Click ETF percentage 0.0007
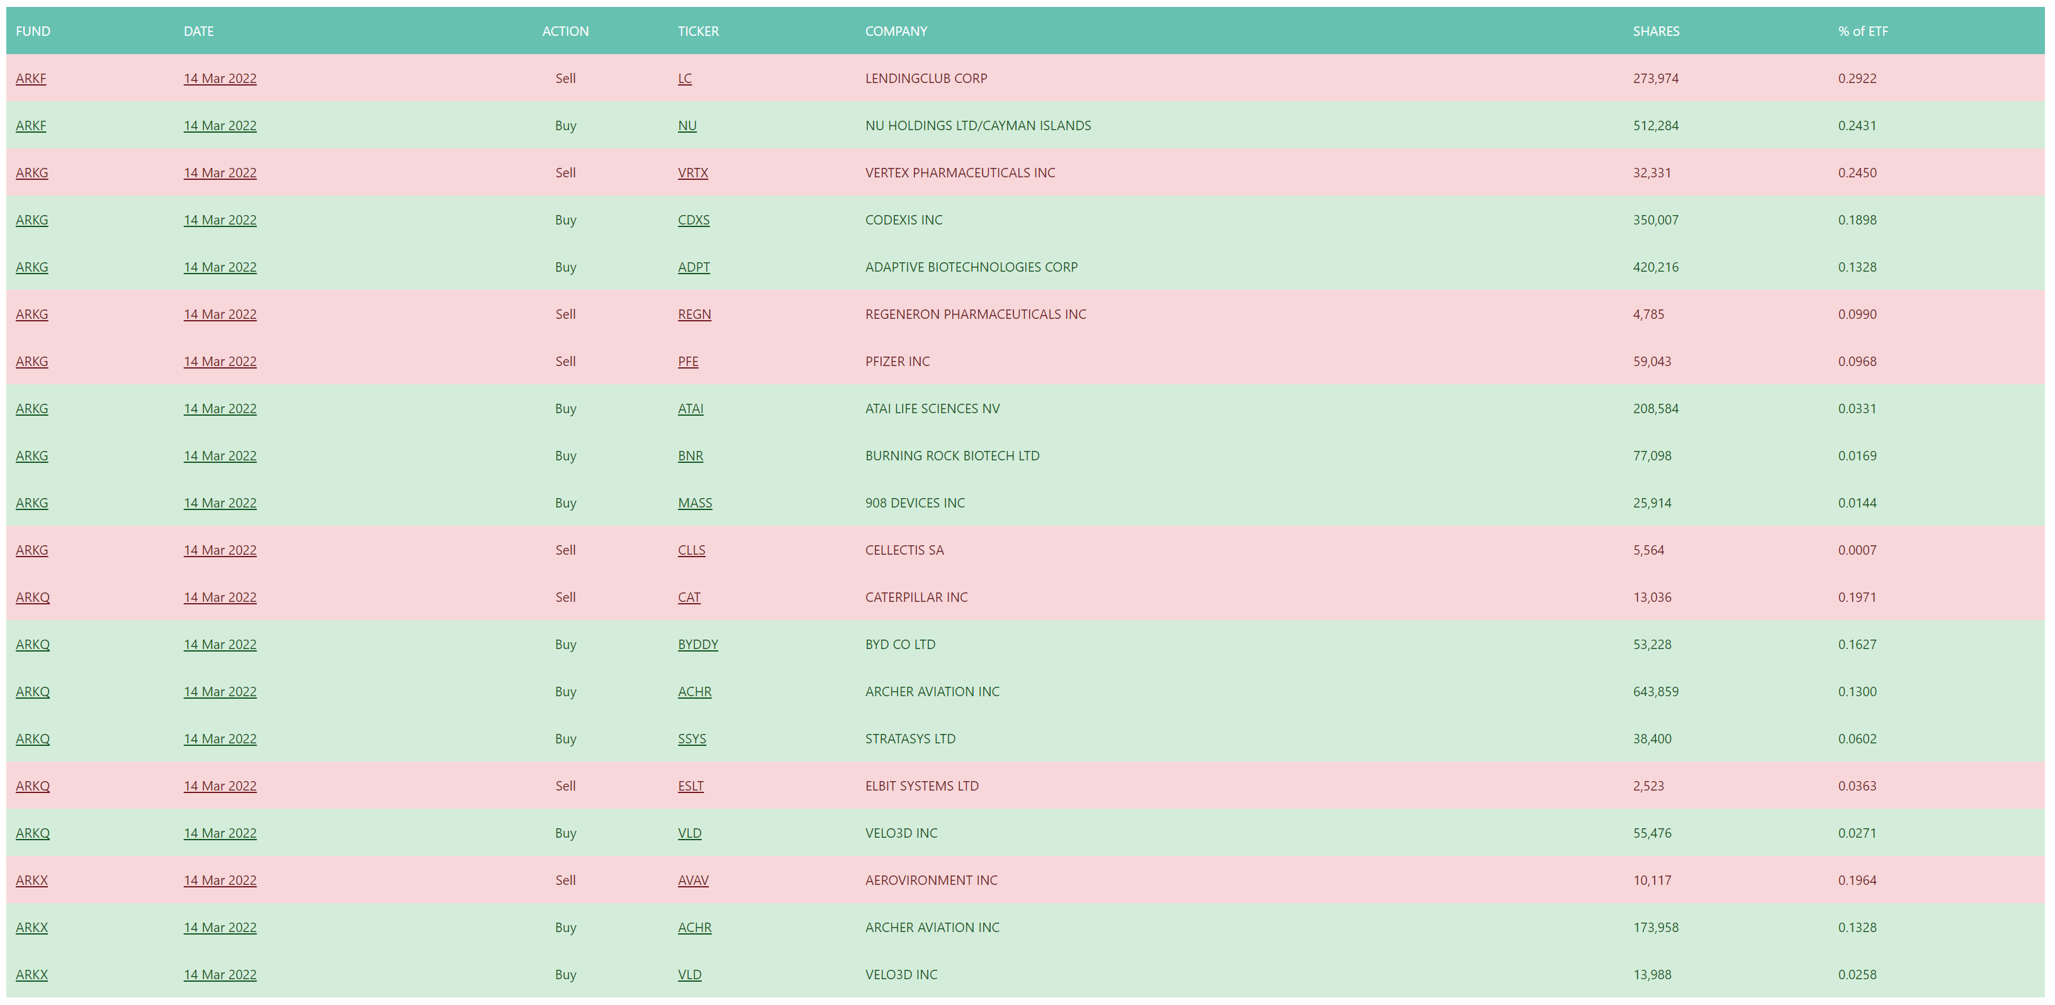Viewport: 2055px width, 1005px height. 1857,550
